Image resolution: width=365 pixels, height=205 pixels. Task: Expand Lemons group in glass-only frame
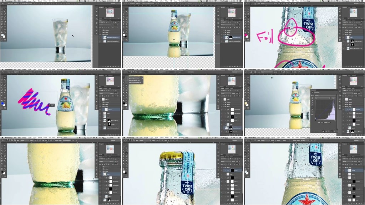pos(102,30)
